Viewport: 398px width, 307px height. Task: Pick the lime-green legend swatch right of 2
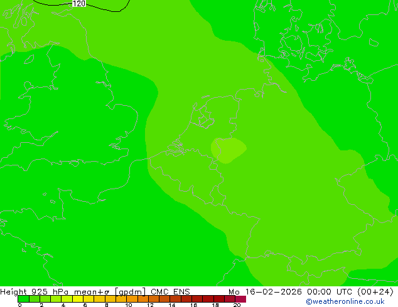[45, 299]
